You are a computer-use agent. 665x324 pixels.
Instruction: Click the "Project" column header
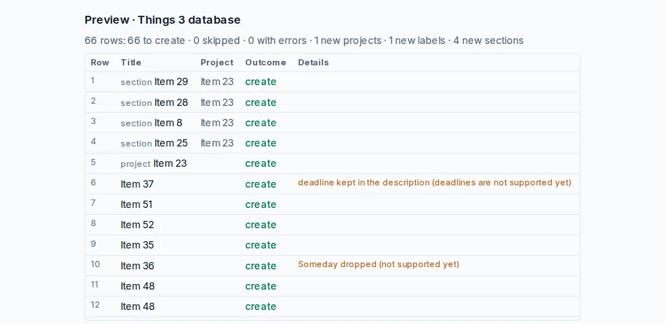[x=217, y=63]
